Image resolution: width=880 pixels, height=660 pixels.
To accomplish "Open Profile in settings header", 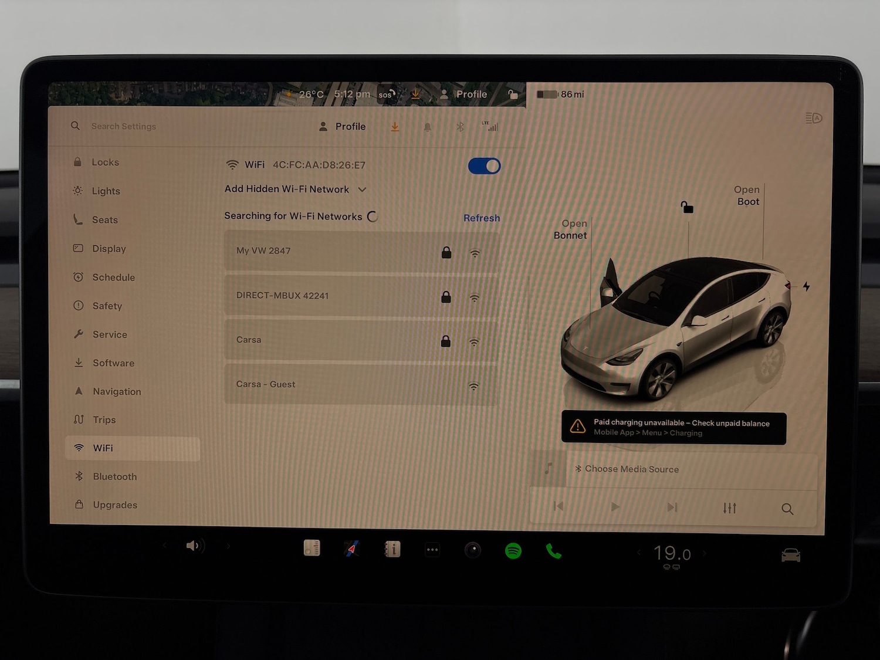I will tap(343, 126).
